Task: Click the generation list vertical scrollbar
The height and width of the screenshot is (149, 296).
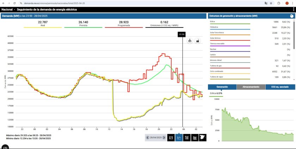Action: coord(294,35)
